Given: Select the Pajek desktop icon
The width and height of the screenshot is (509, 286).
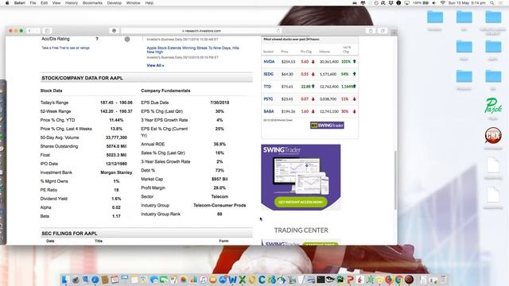Looking at the screenshot, I should (x=493, y=106).
